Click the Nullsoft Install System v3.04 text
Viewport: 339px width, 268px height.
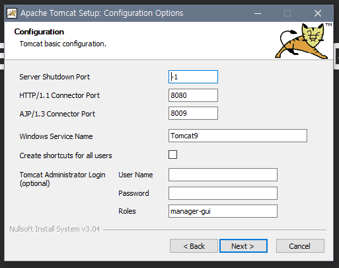55,229
